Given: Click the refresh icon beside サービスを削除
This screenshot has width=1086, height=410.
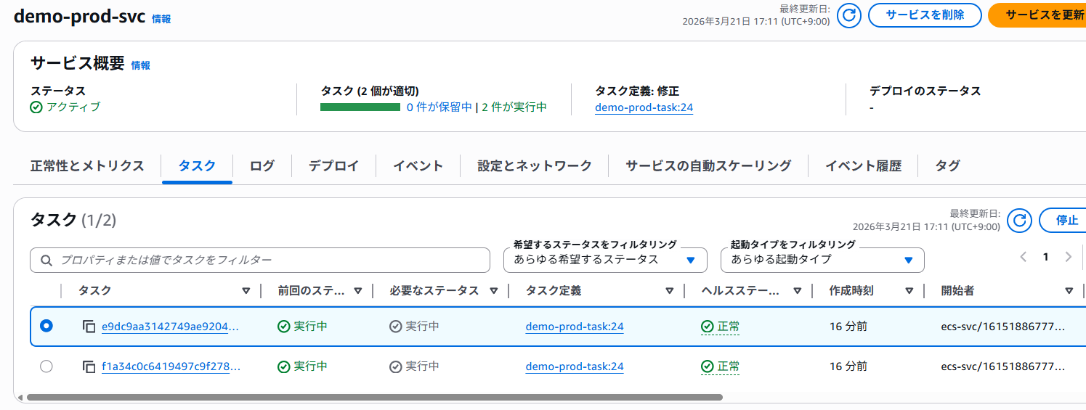Looking at the screenshot, I should (x=848, y=15).
